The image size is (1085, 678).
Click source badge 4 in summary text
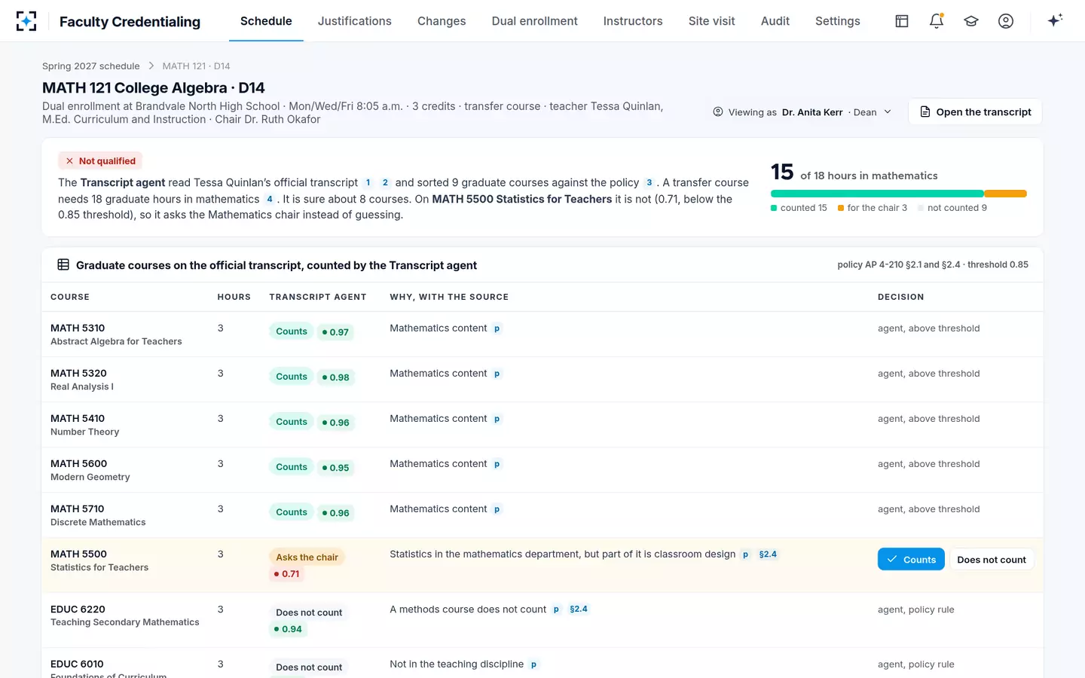269,199
